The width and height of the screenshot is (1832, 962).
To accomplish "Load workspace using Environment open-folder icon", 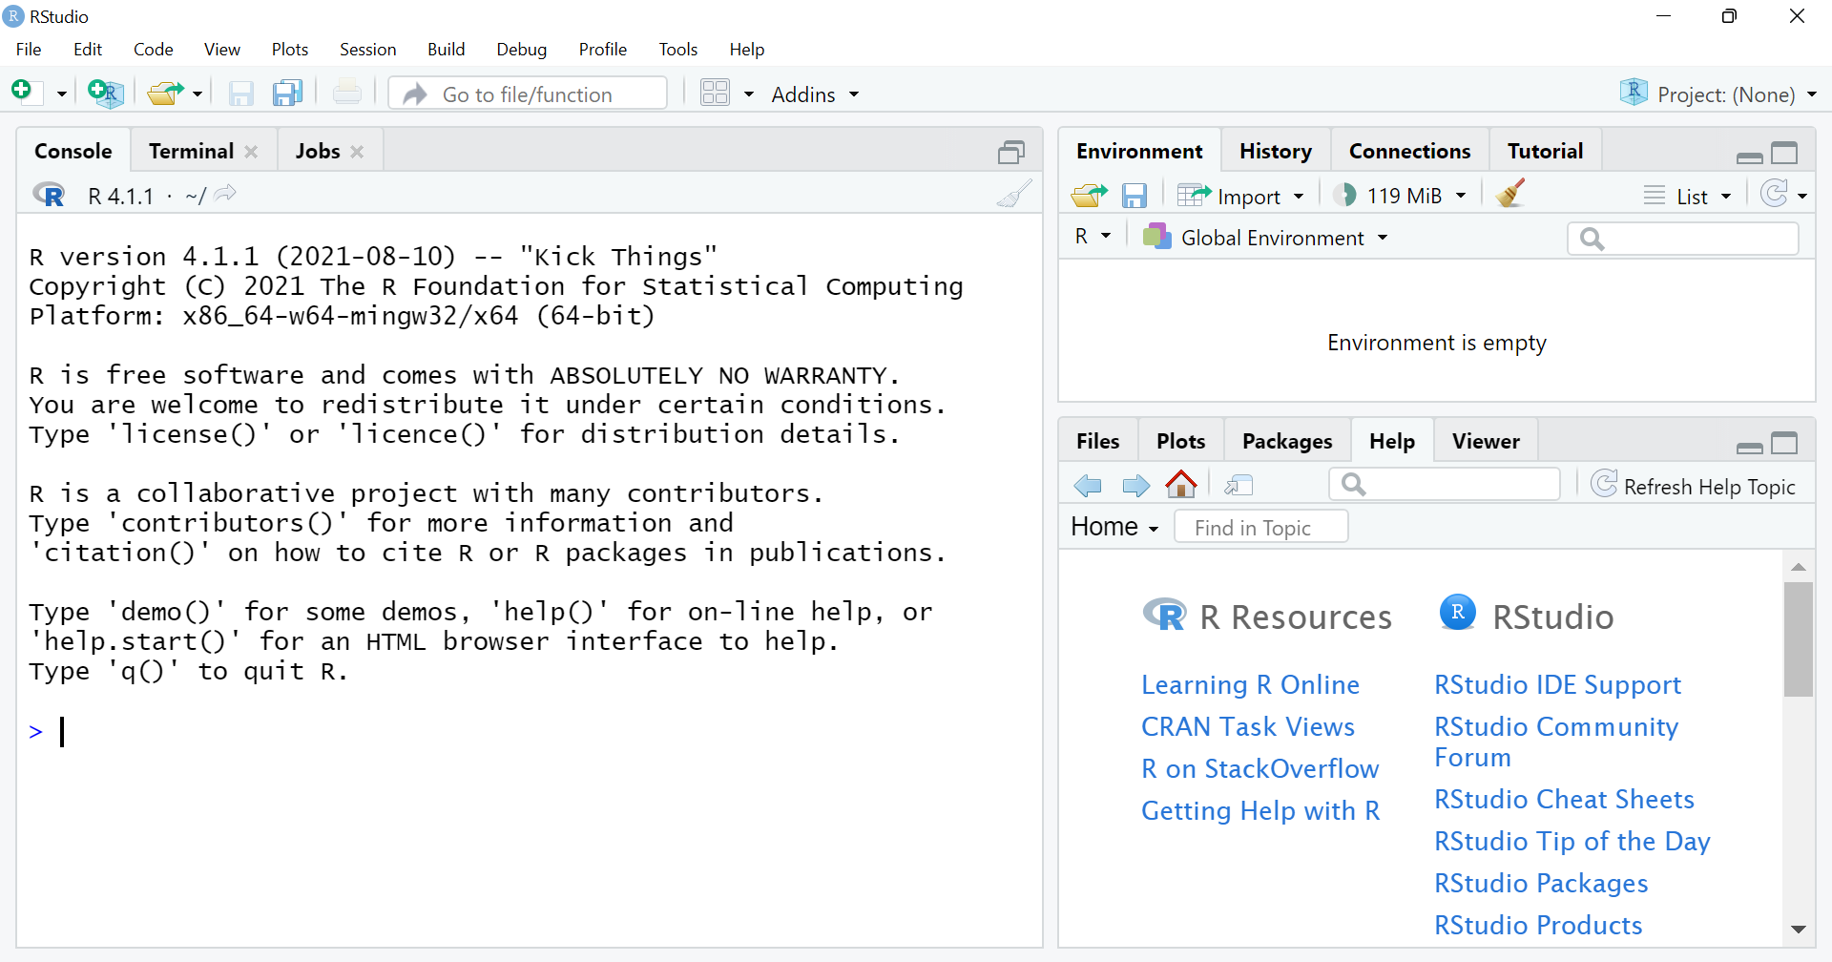I will [1089, 196].
